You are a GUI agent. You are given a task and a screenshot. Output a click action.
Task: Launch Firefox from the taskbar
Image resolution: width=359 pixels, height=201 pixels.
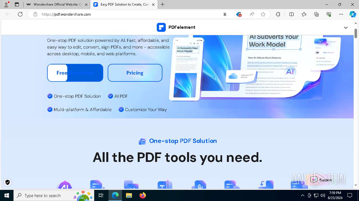(143, 195)
